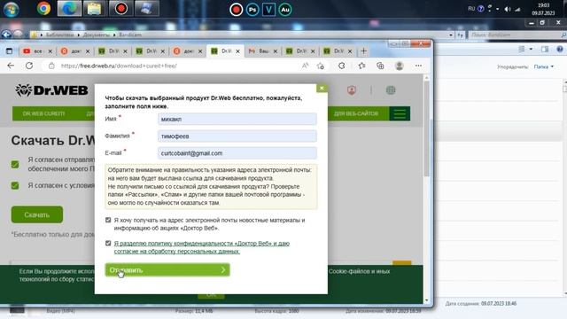Click the E-mail input field
The width and height of the screenshot is (567, 319).
pos(237,153)
